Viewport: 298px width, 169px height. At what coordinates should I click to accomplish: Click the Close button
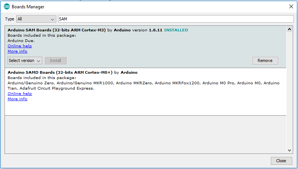coord(281,161)
